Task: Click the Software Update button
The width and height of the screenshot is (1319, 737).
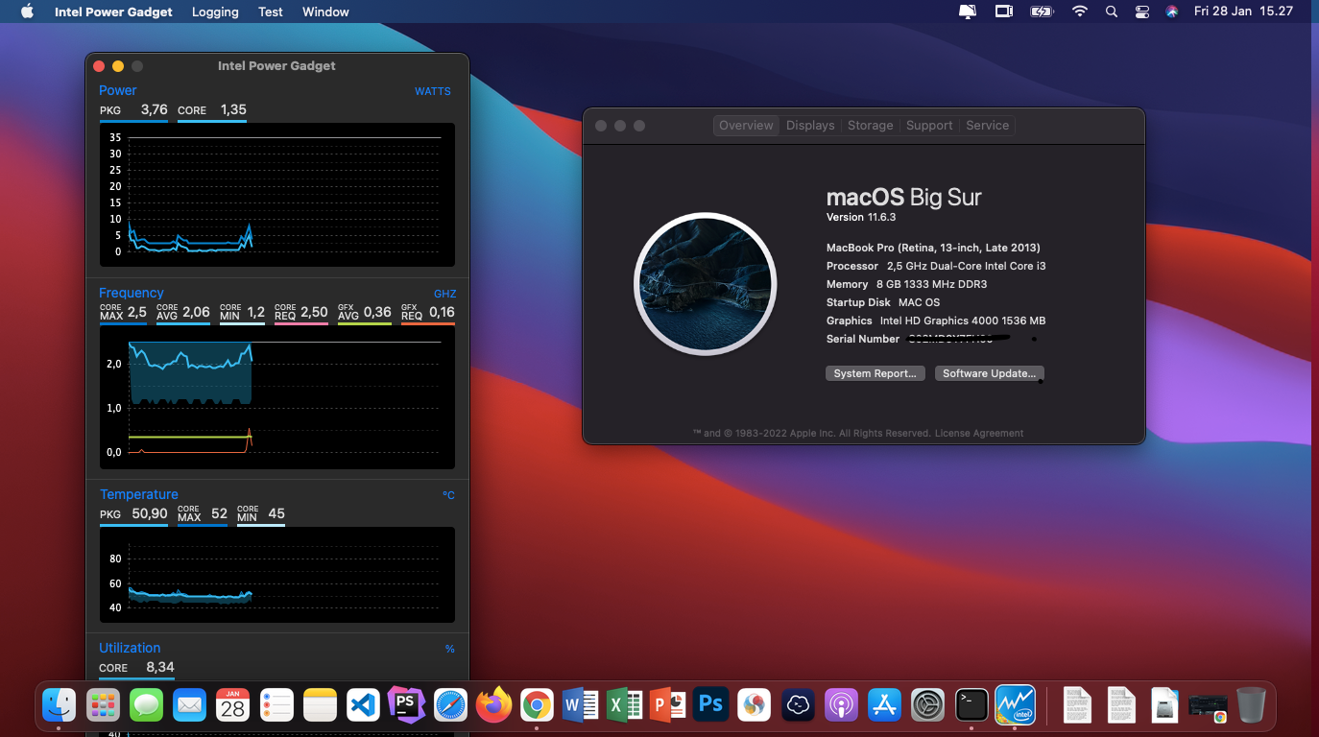Action: pyautogui.click(x=988, y=373)
